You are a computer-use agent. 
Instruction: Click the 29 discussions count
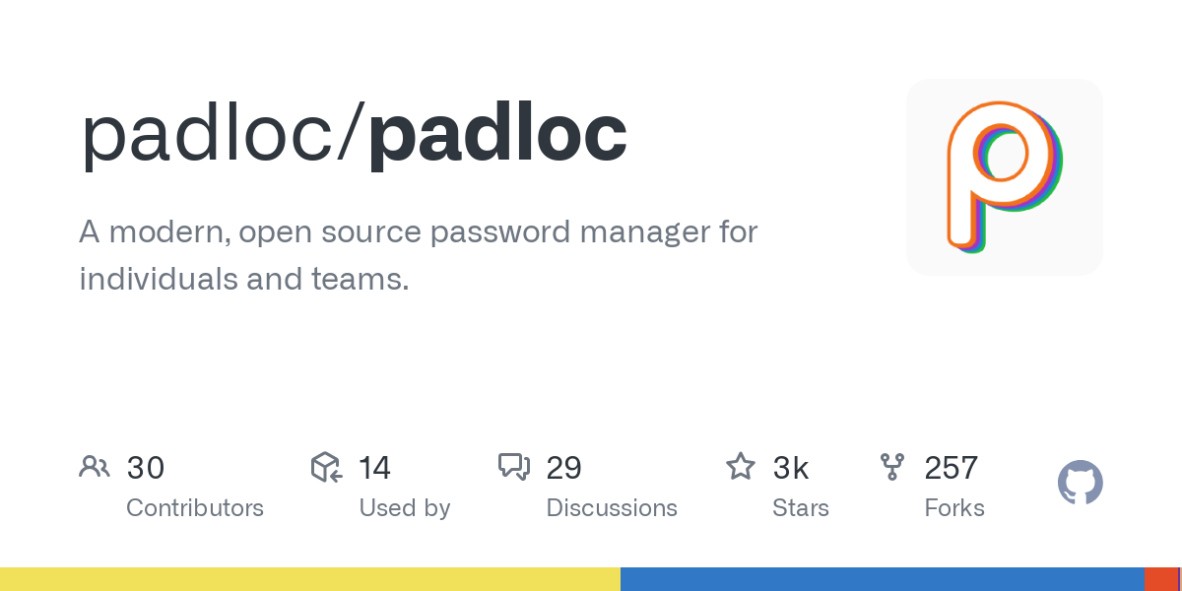564,468
